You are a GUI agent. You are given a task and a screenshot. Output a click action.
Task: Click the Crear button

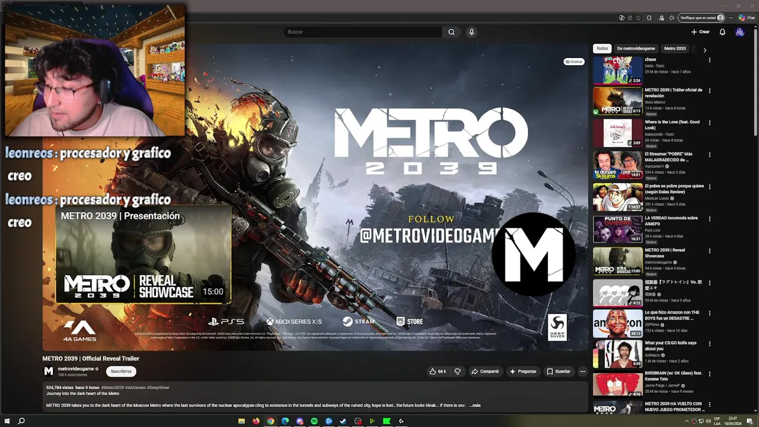point(700,32)
